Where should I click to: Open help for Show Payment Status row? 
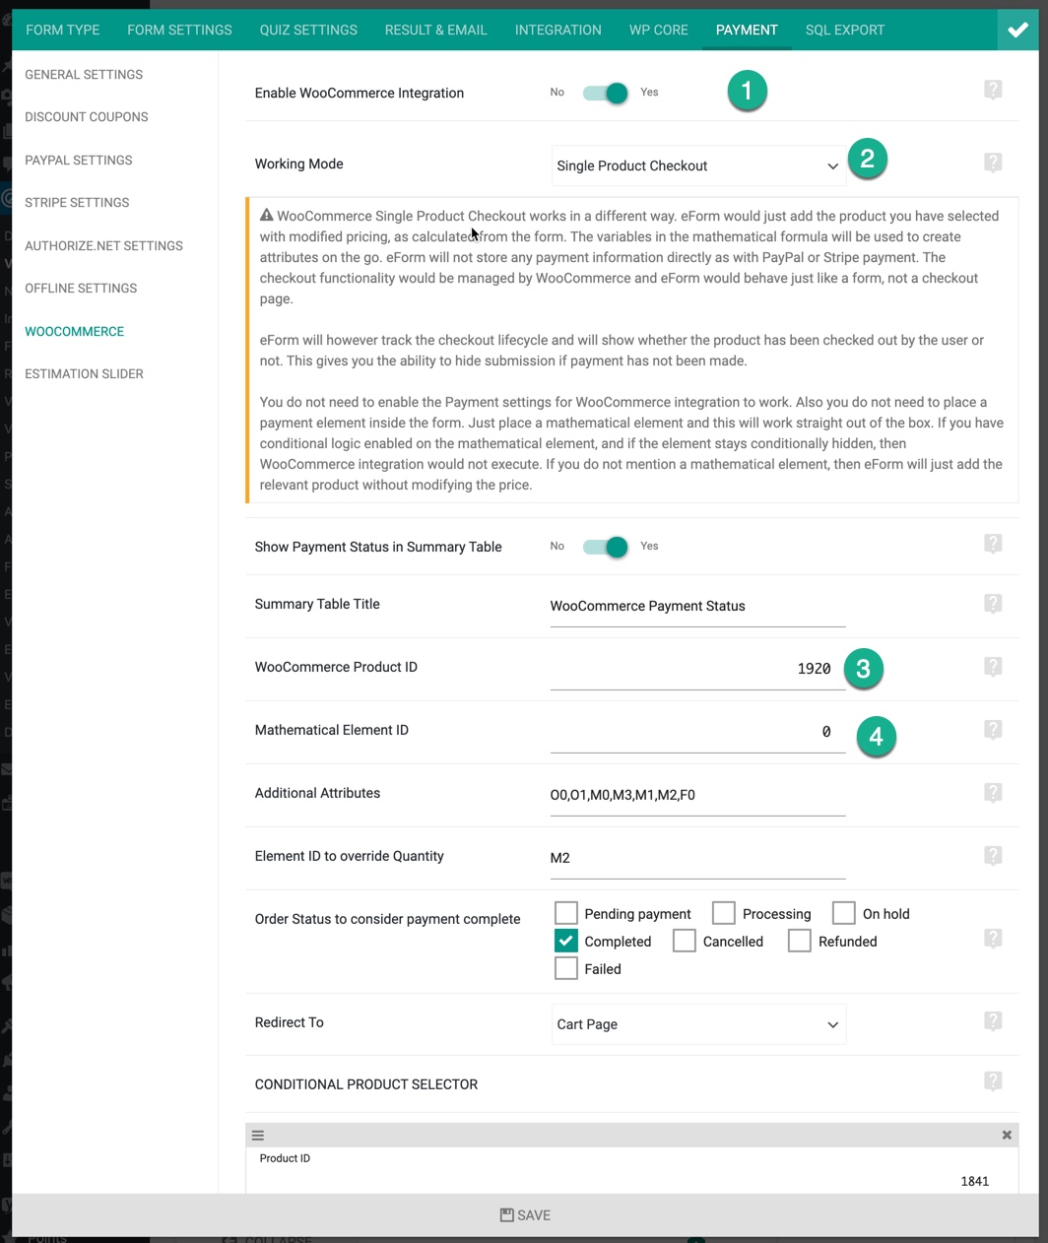coord(993,544)
